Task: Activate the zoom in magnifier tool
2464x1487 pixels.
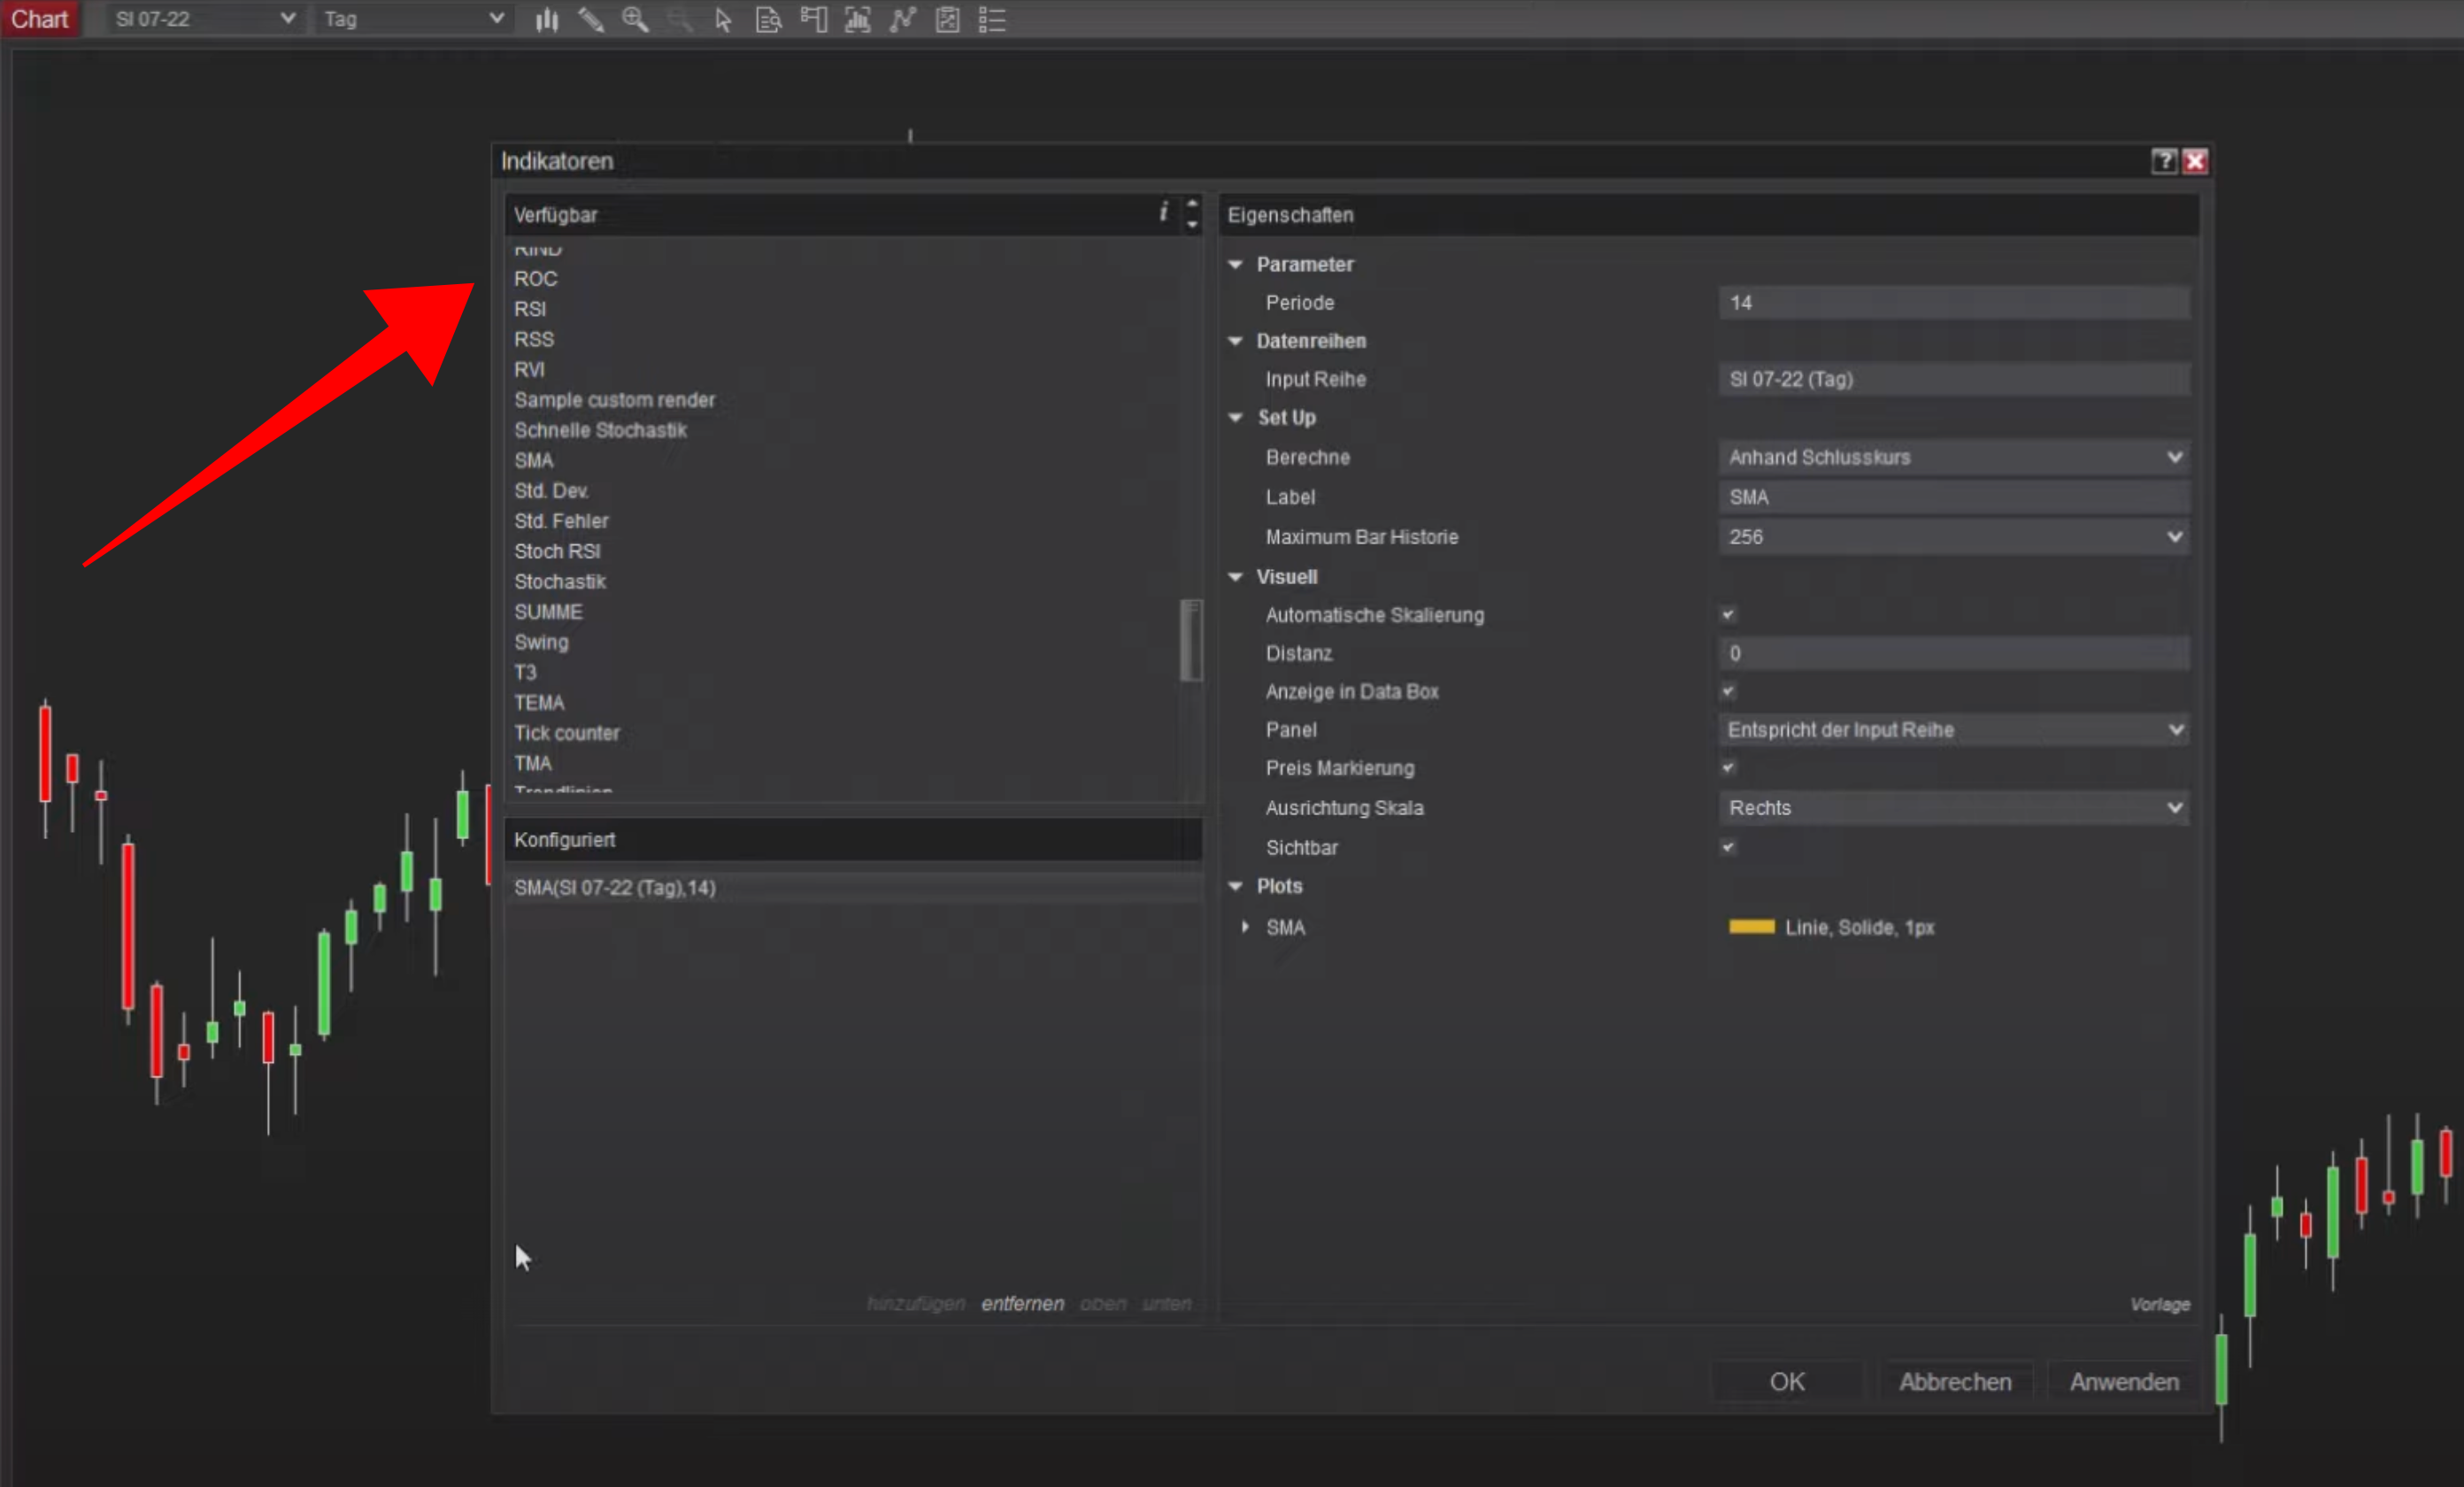Action: point(635,19)
